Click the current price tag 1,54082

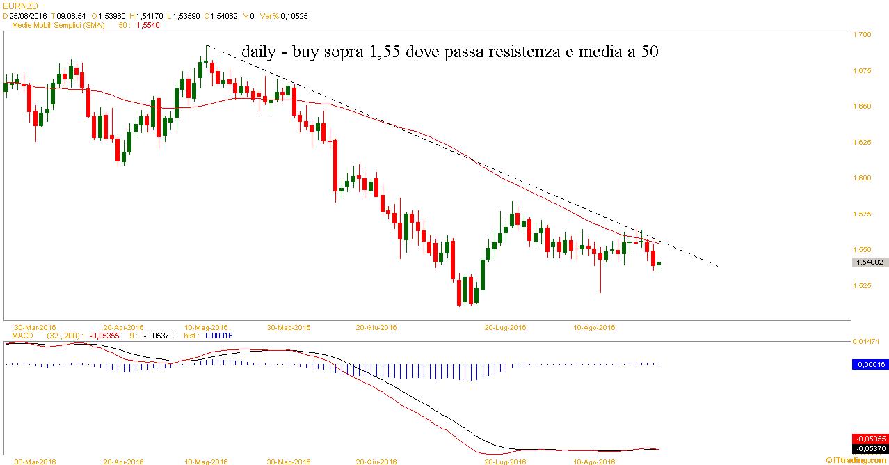coord(869,262)
